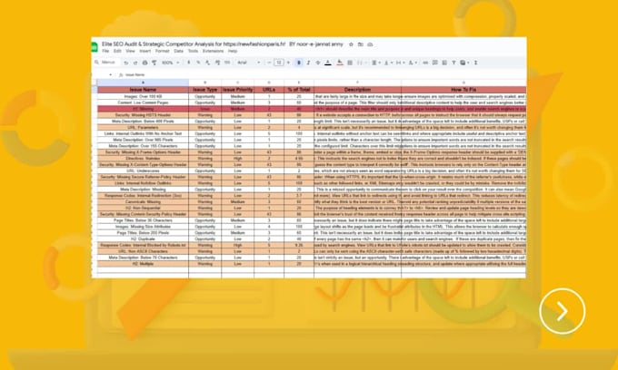This screenshot has width=618, height=370.
Task: Increase decimal places icon
Action: [217, 63]
